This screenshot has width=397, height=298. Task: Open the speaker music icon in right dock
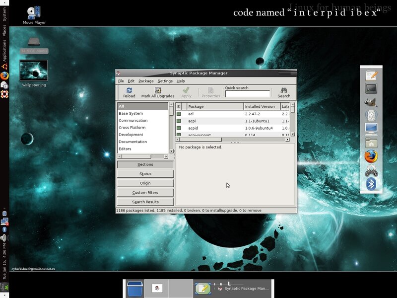point(371,116)
